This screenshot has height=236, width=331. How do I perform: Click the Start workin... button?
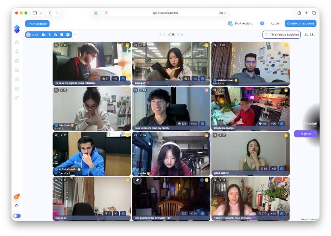pos(241,24)
